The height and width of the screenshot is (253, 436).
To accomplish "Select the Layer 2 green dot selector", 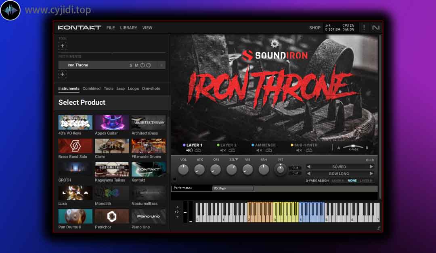I will (218, 145).
